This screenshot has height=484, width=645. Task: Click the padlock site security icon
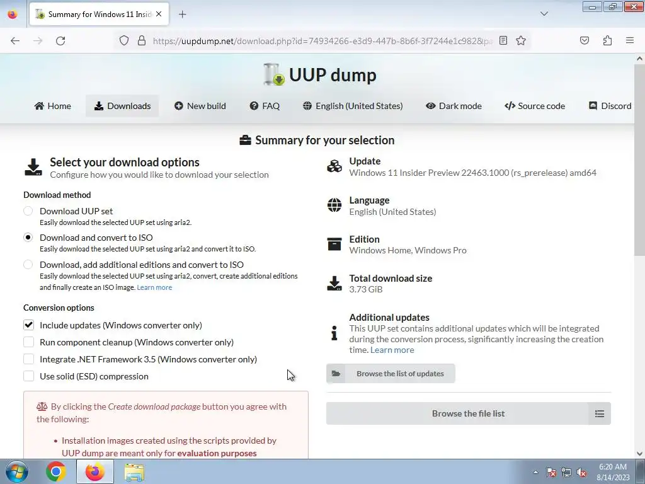coord(142,40)
